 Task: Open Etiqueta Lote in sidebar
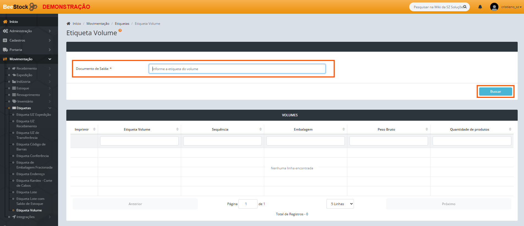pyautogui.click(x=26, y=192)
